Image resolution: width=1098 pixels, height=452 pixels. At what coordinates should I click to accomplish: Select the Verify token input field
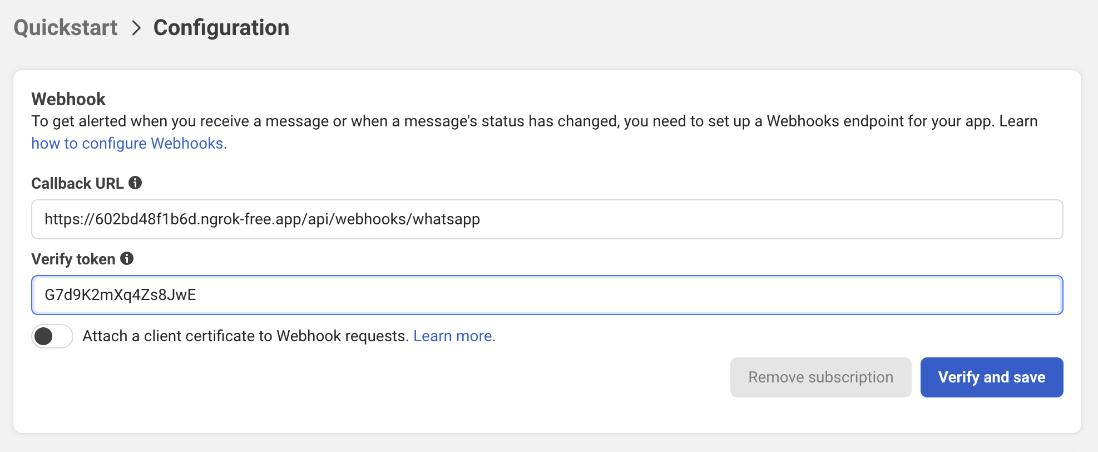coord(547,294)
